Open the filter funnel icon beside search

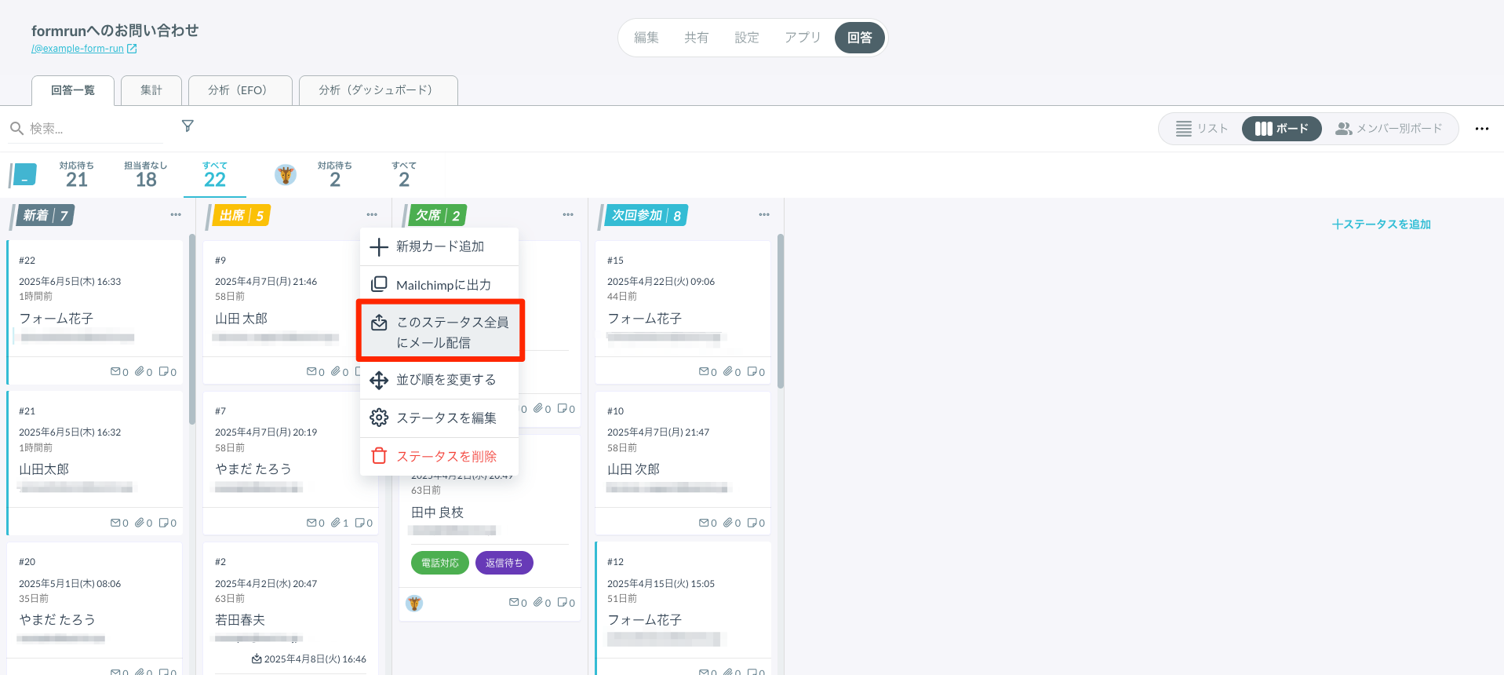click(188, 126)
